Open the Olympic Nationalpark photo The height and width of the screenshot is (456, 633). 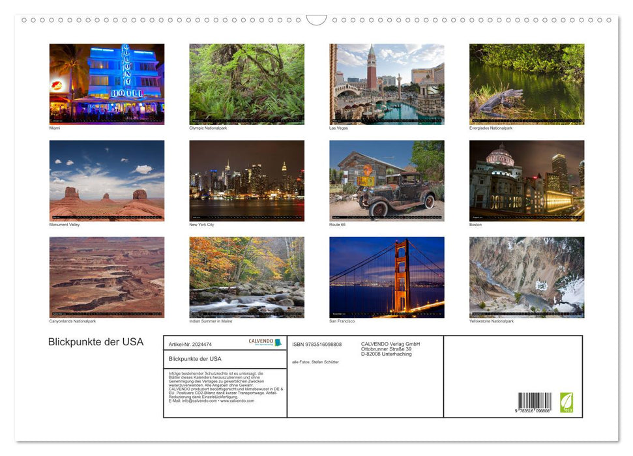(x=246, y=83)
